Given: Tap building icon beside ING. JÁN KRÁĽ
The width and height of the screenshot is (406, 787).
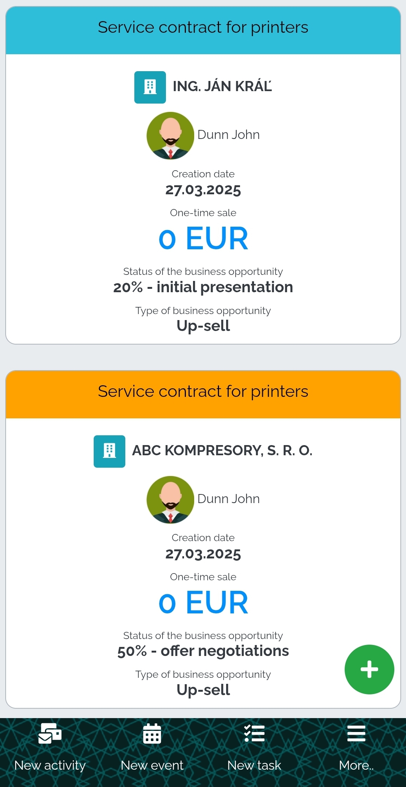Looking at the screenshot, I should click(150, 87).
